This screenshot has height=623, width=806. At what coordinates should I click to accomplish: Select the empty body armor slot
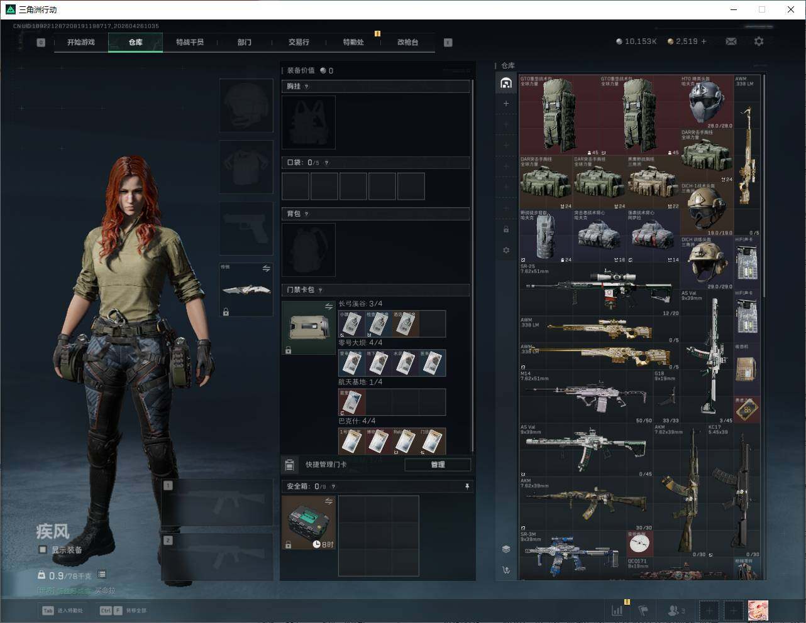click(x=246, y=166)
